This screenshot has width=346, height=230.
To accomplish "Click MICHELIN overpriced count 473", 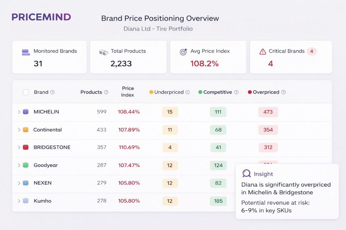I will point(268,112).
